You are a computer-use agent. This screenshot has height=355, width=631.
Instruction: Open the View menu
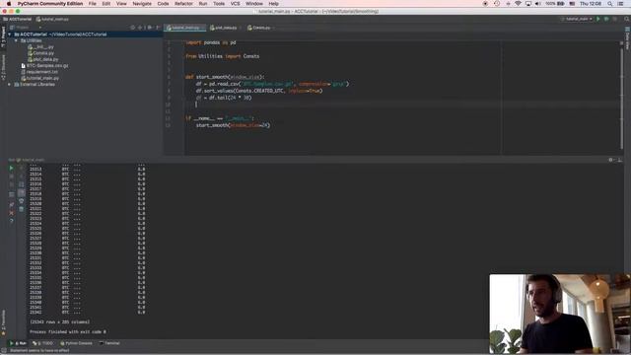point(121,4)
